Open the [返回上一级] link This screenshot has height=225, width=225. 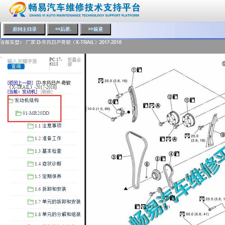coord(20,83)
